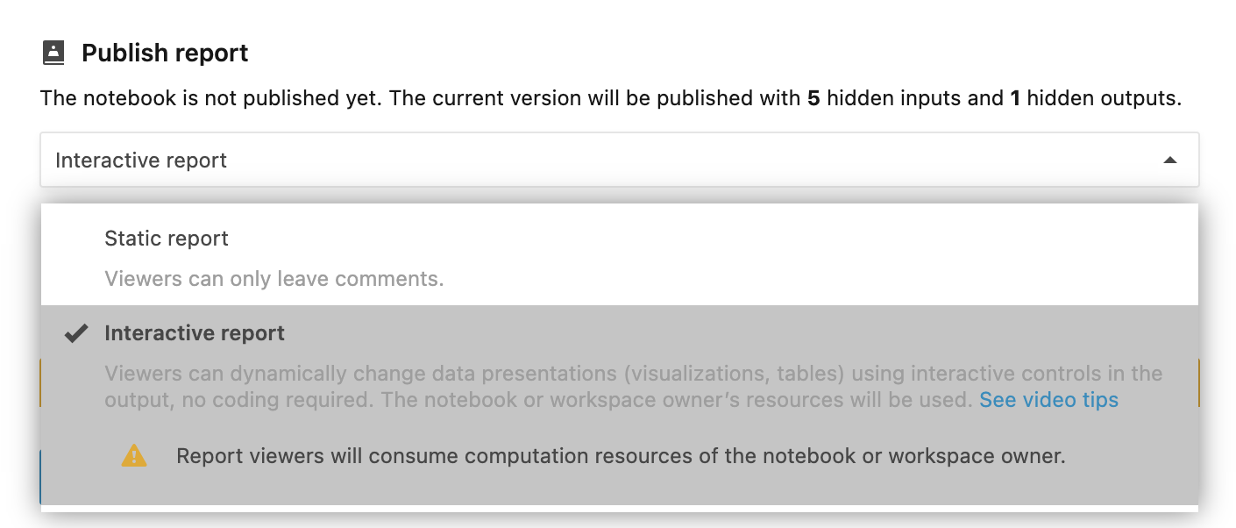Collapse the report type dropdown arrow
The height and width of the screenshot is (528, 1236).
click(1169, 161)
